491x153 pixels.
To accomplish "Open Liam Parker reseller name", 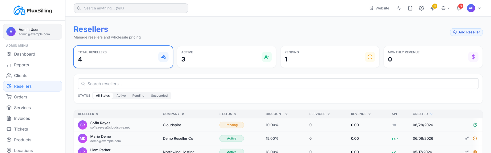I will (x=100, y=150).
